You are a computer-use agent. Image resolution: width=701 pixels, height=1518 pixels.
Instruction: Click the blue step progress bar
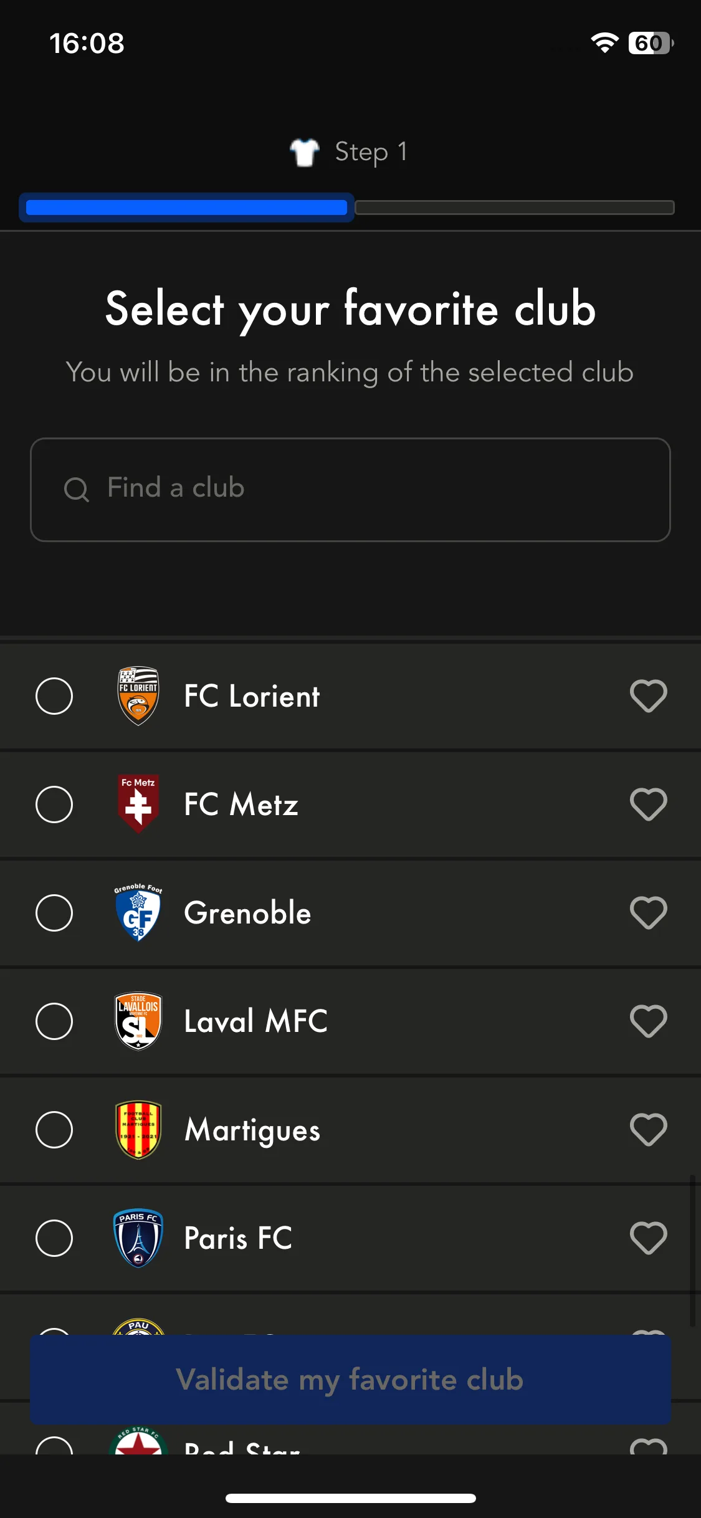(186, 208)
